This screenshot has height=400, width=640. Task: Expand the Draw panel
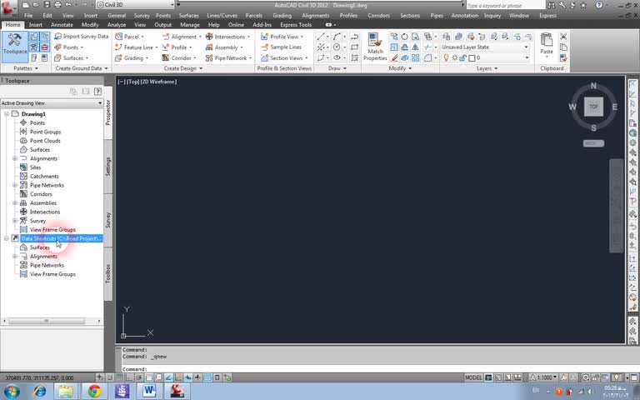pos(337,68)
